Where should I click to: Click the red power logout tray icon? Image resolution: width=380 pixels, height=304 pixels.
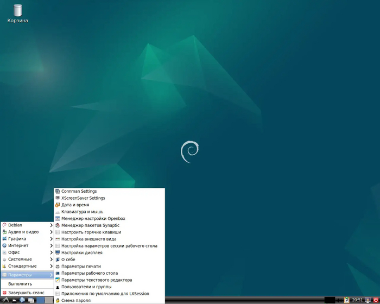[376, 300]
